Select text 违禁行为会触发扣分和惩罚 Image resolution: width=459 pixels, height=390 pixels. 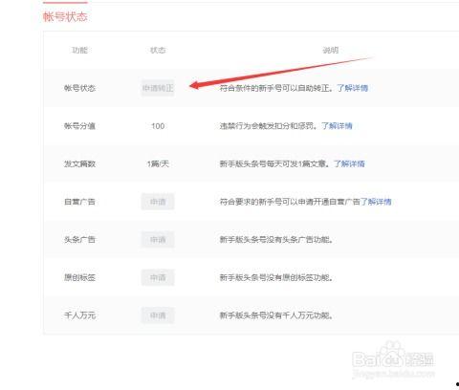click(x=268, y=126)
